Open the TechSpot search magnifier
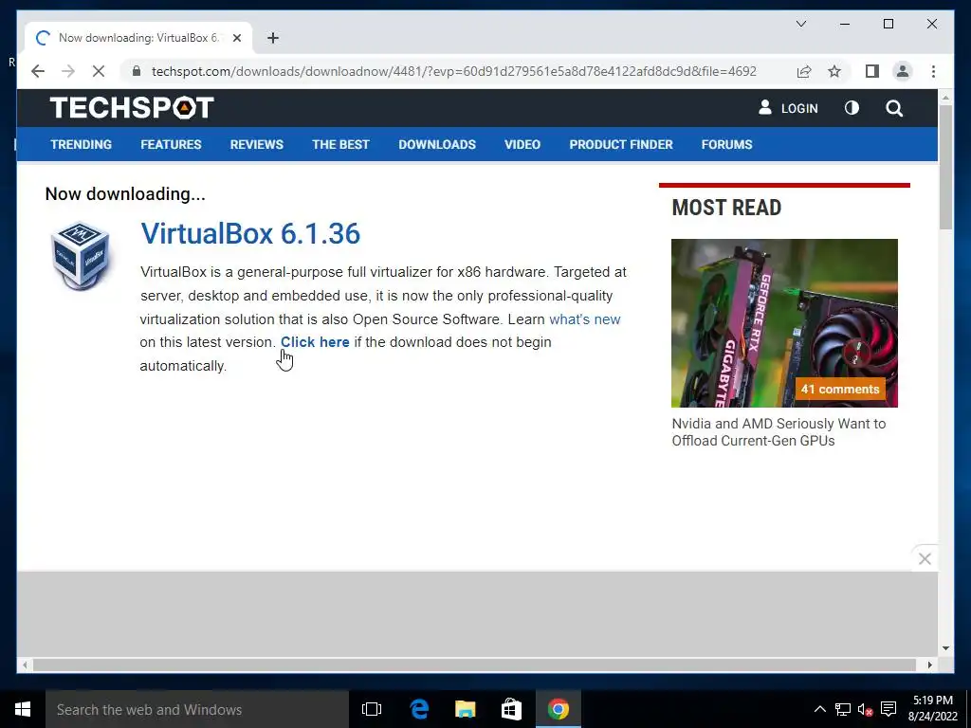971x728 pixels. tap(893, 108)
